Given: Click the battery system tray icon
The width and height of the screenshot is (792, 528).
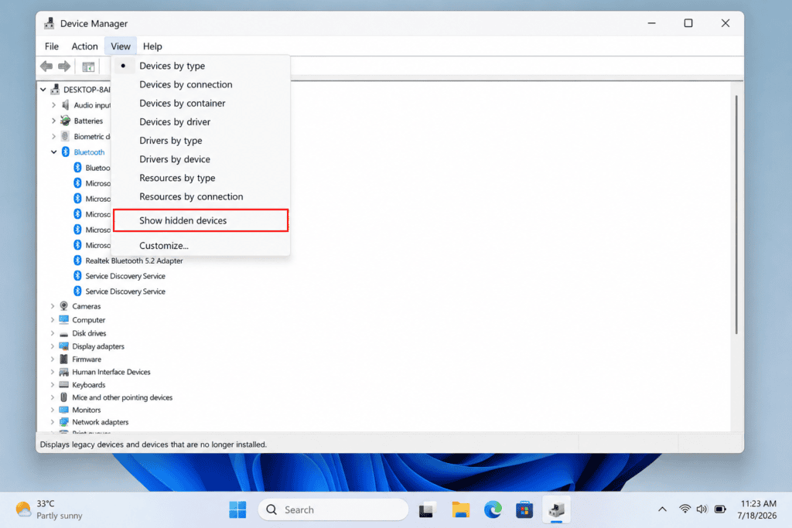Looking at the screenshot, I should pos(720,509).
